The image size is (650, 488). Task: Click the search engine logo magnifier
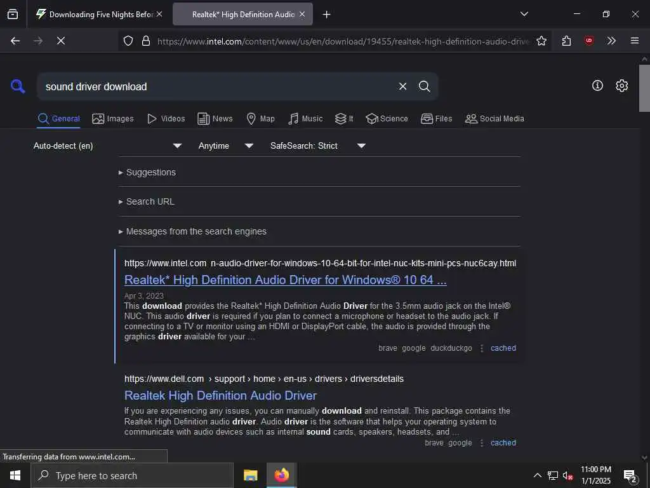[18, 86]
